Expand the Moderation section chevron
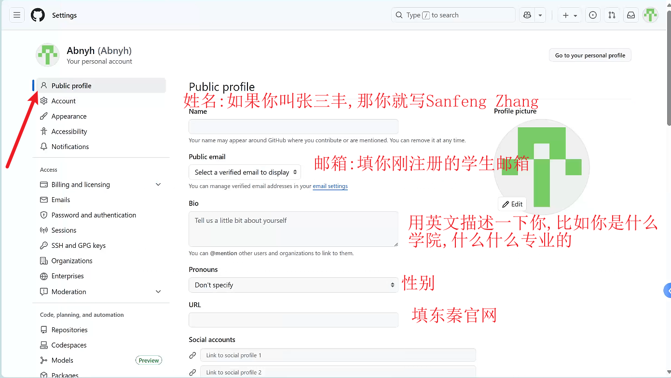This screenshot has height=378, width=671. [158, 292]
